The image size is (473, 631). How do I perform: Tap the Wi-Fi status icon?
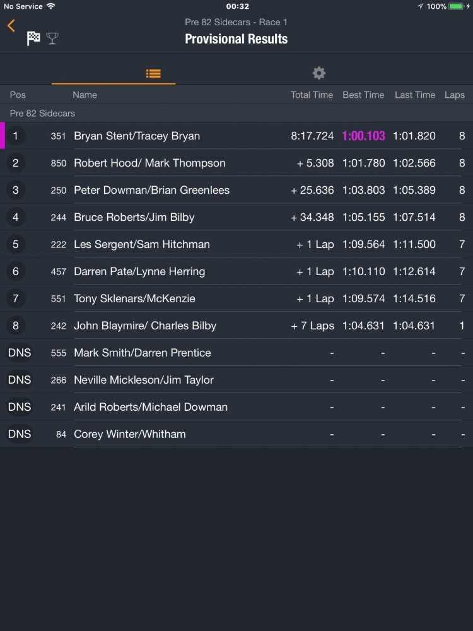(x=50, y=6)
